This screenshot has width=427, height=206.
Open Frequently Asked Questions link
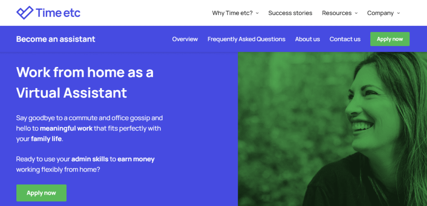click(246, 39)
